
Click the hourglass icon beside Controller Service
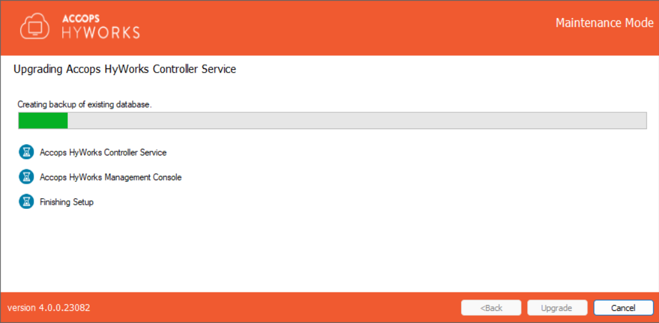click(26, 152)
